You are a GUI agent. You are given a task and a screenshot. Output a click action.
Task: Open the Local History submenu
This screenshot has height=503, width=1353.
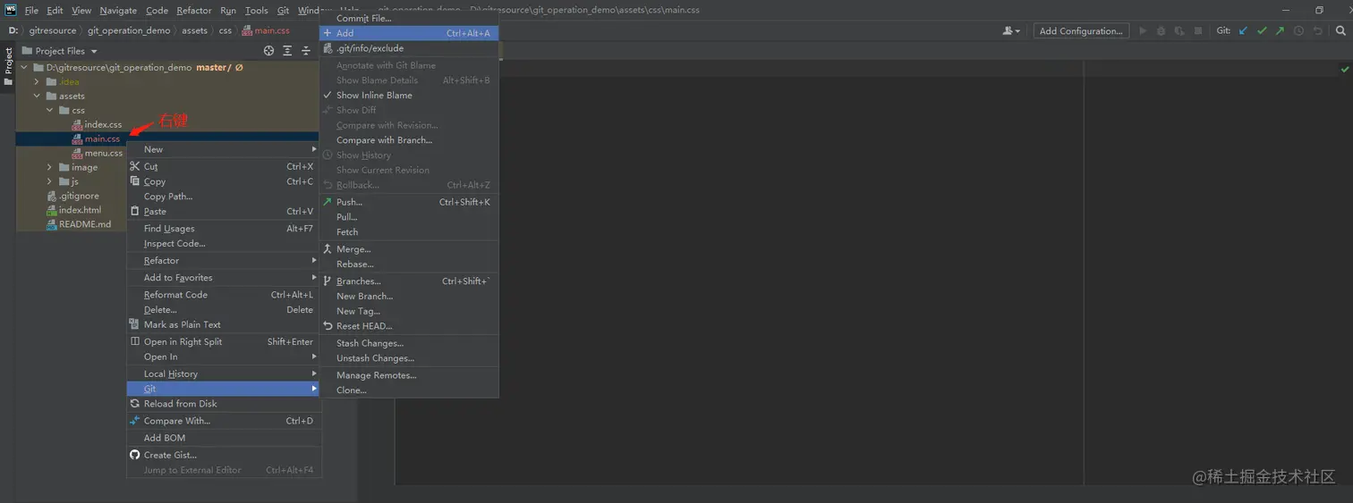(223, 373)
